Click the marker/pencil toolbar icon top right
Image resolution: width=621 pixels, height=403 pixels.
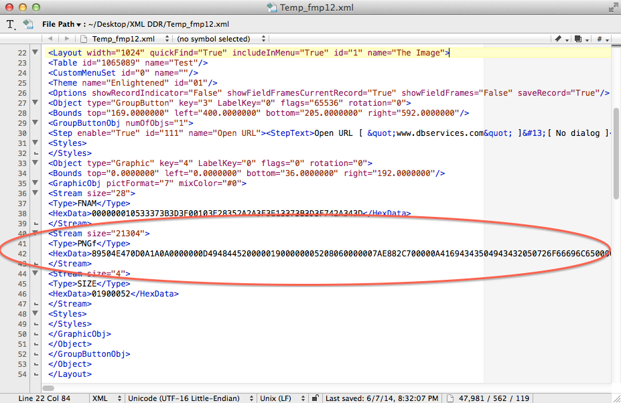click(559, 39)
